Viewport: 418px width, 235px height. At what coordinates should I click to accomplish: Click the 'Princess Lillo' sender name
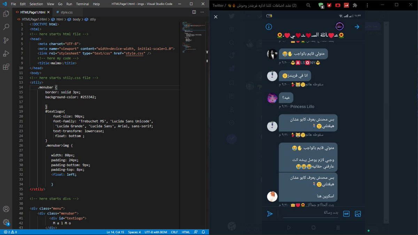[x=302, y=107]
